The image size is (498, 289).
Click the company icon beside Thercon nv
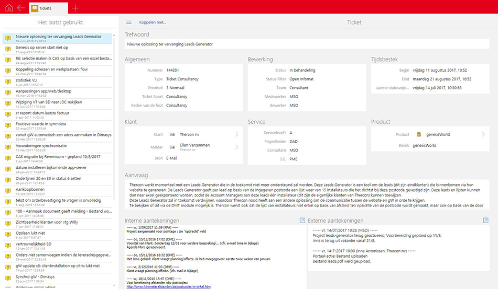[x=172, y=134]
